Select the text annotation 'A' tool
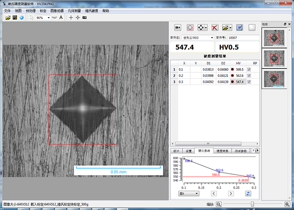 pos(61,17)
